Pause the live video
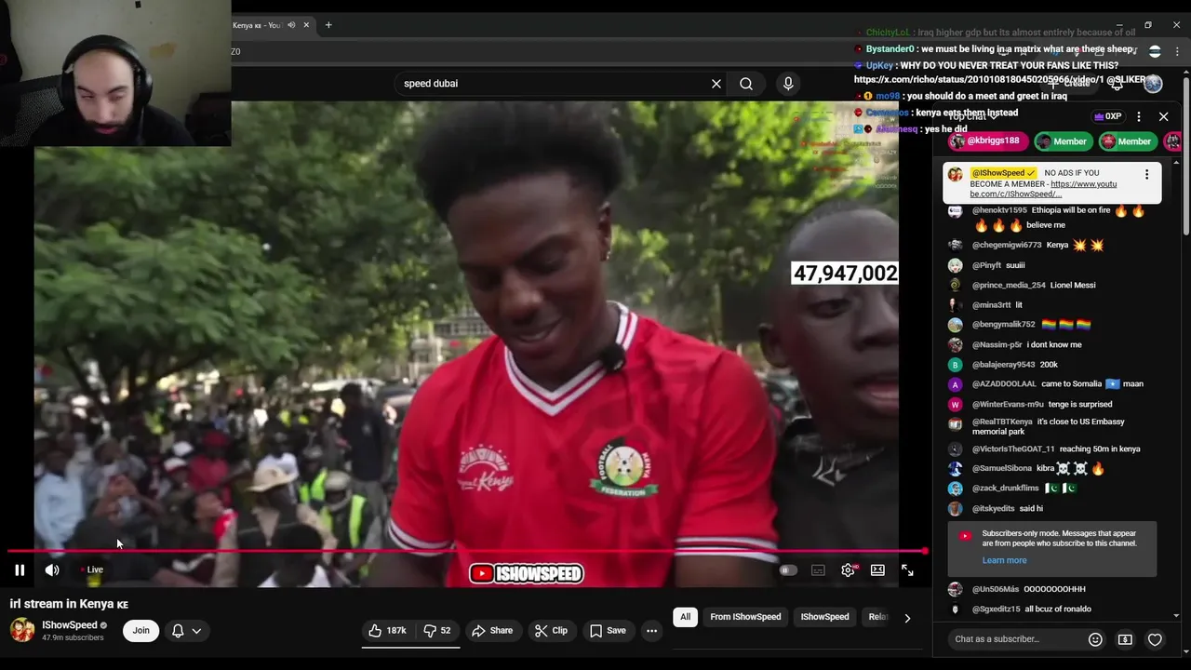This screenshot has height=670, width=1191. tap(20, 570)
